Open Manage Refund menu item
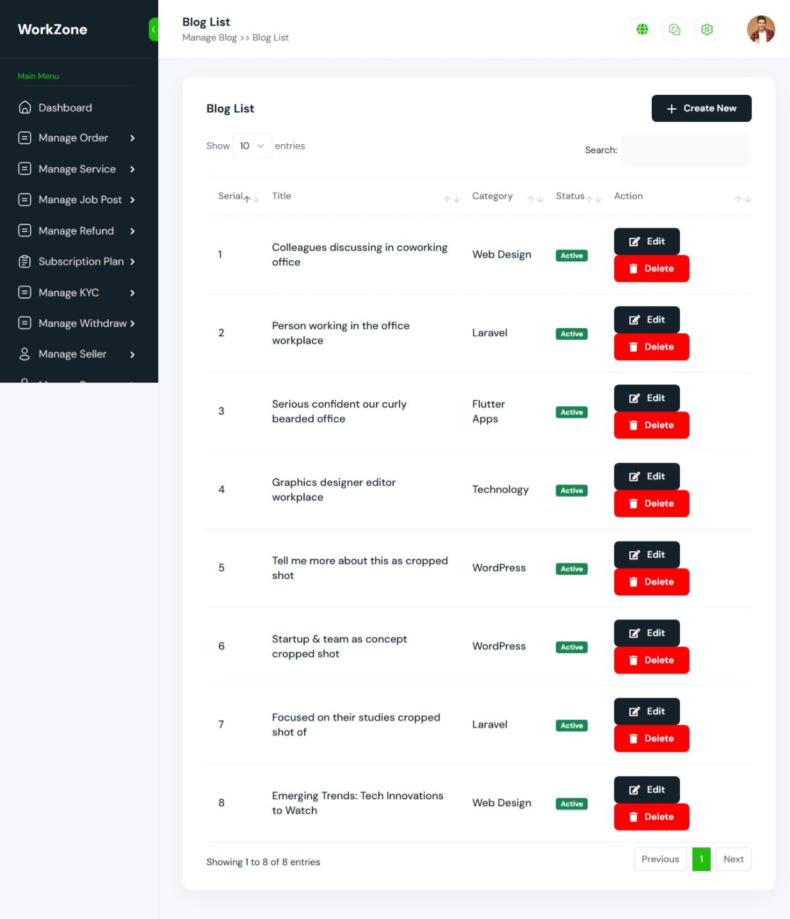790x919 pixels. [x=76, y=231]
